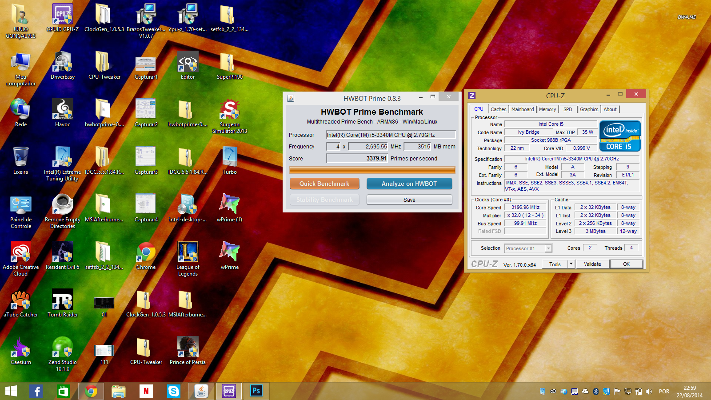This screenshot has width=711, height=400.
Task: Click the Score value field 3379.91
Action: pyautogui.click(x=357, y=158)
